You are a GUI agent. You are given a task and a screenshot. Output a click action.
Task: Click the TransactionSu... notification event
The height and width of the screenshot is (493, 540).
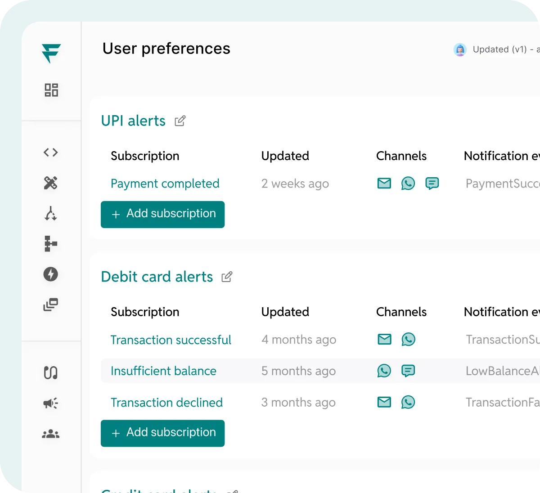(503, 340)
